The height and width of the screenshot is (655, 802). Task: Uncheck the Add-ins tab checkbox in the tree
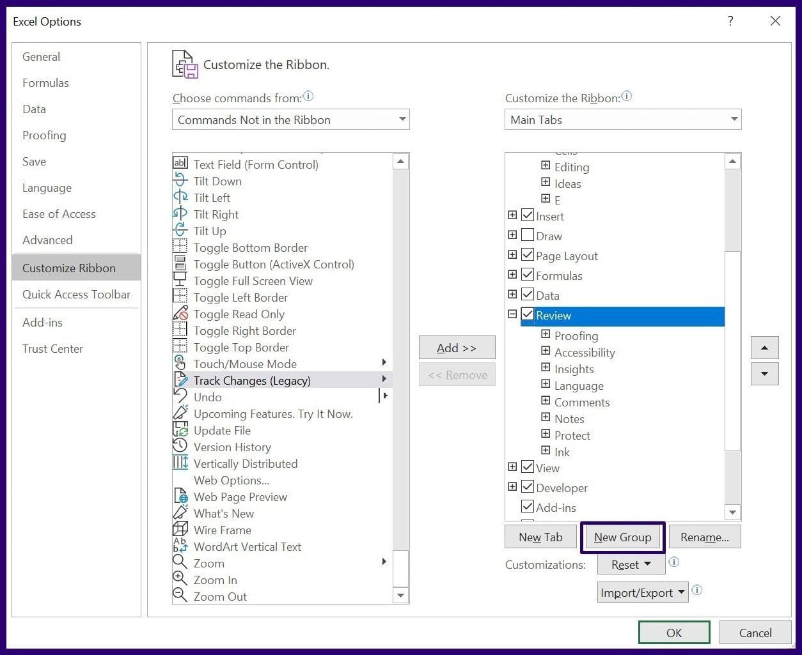[528, 507]
